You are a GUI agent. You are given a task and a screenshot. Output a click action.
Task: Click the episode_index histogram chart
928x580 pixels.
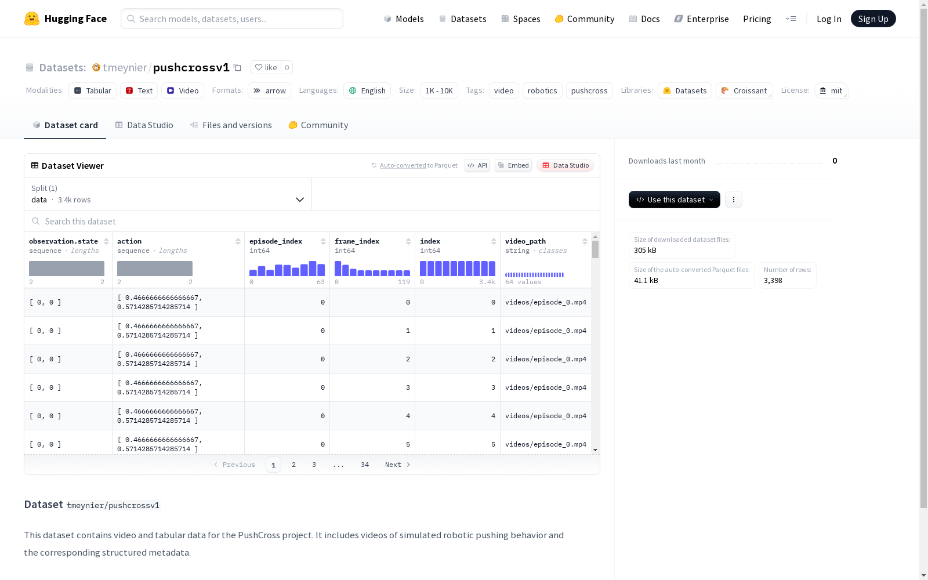pos(287,269)
